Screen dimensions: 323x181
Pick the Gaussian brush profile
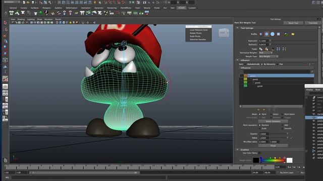(261, 34)
